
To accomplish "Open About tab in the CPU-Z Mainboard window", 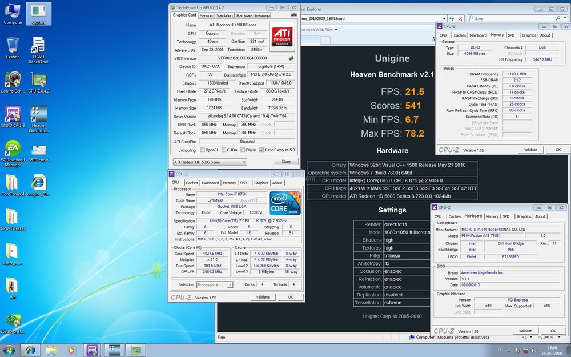I will pos(540,216).
